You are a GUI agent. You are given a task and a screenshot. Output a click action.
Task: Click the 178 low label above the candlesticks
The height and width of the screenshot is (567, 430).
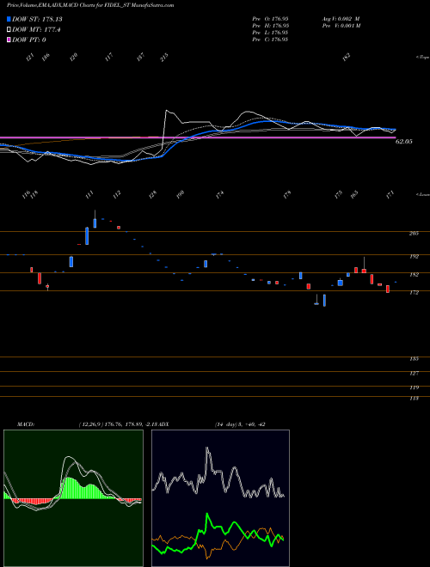pos(287,194)
